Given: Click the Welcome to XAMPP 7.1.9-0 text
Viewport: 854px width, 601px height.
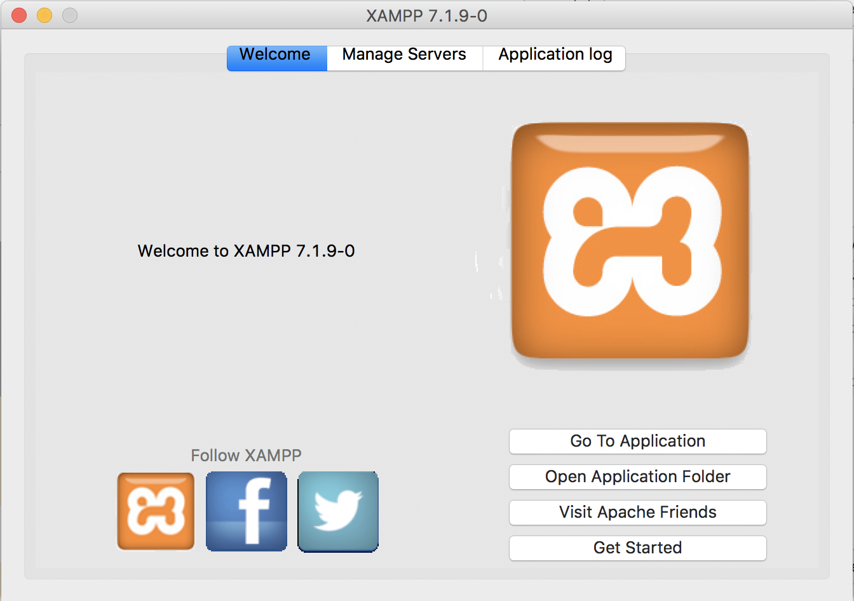Looking at the screenshot, I should (247, 251).
